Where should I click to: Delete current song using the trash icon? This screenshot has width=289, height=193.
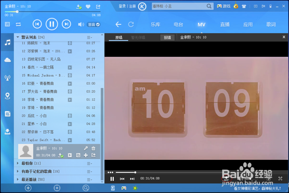(x=94, y=148)
